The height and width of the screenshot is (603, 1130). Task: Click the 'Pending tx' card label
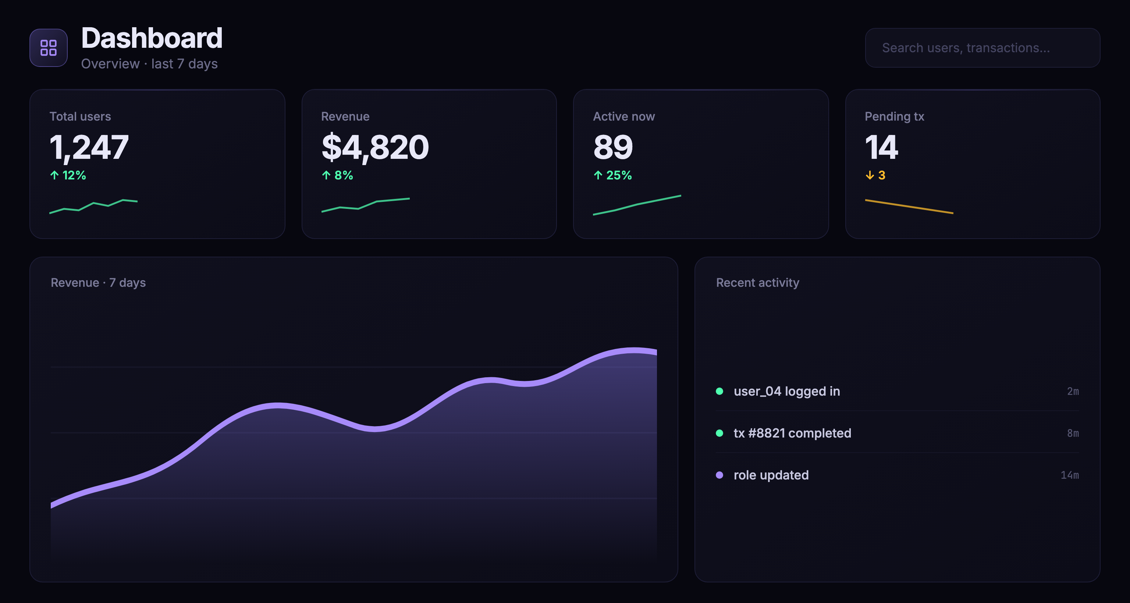895,117
